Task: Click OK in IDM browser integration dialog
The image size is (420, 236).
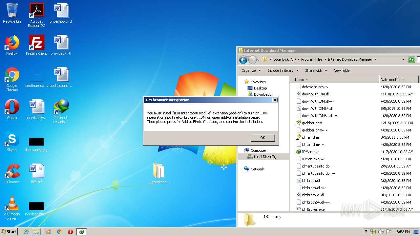Action: pos(262,138)
